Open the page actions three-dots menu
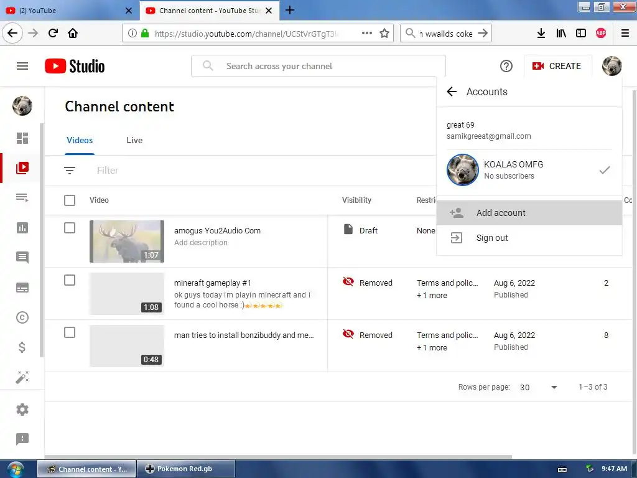This screenshot has height=478, width=637. click(367, 33)
